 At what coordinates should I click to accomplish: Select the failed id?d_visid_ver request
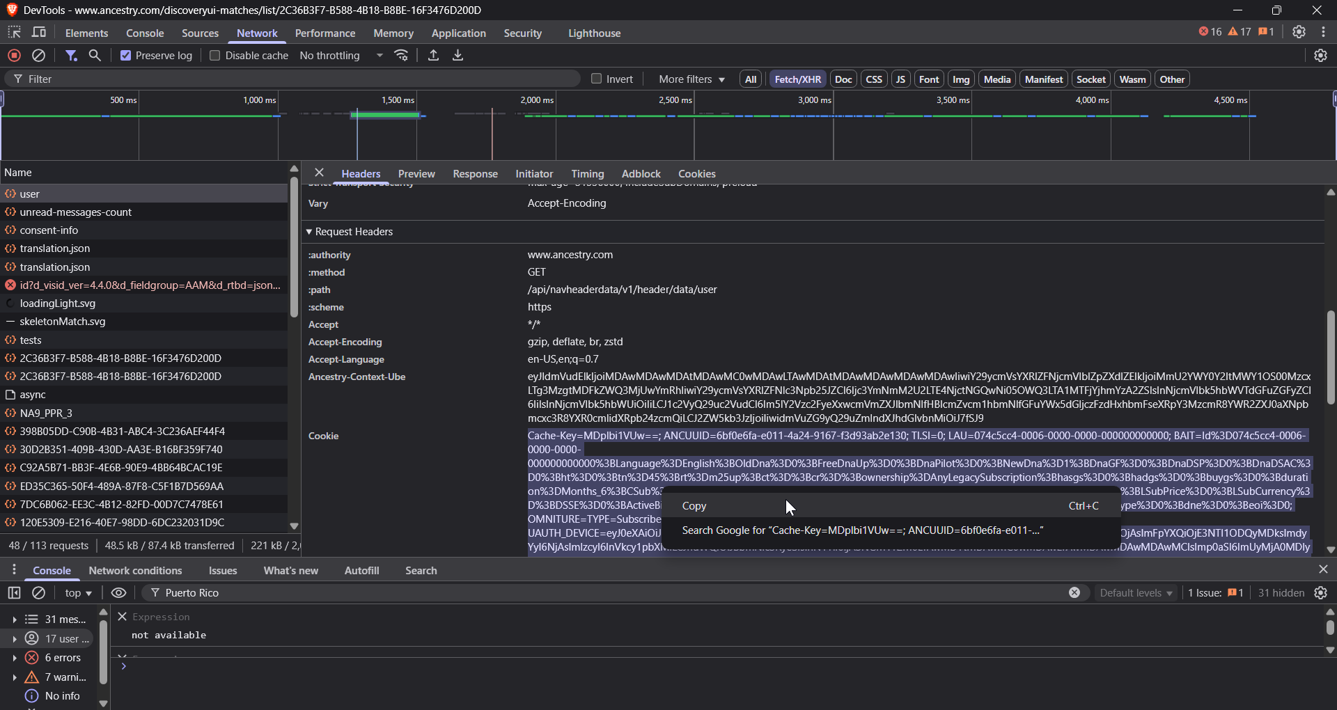click(x=143, y=285)
